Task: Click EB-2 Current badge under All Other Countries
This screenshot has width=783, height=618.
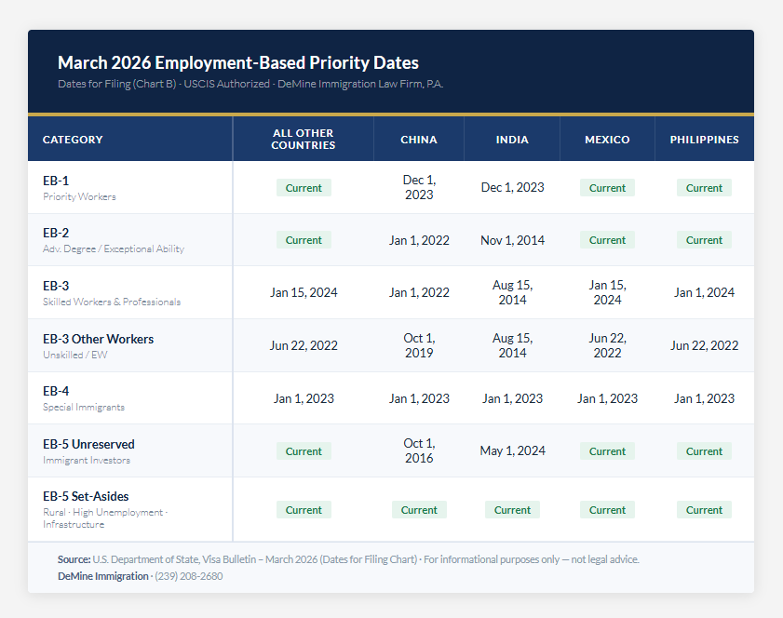Action: click(304, 240)
